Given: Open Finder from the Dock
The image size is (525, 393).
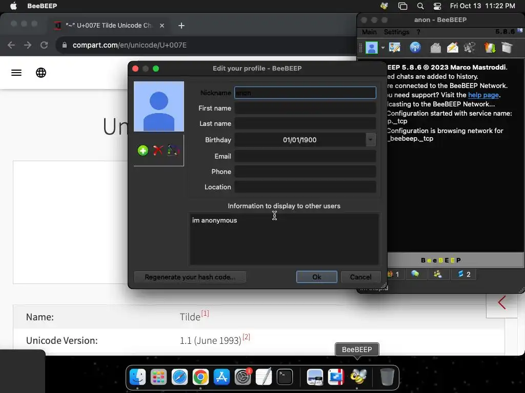Looking at the screenshot, I should [137, 377].
